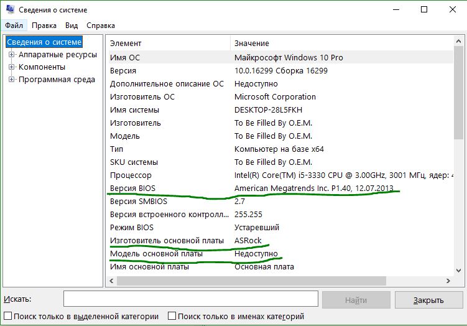Maximize the Сведения о системе window
Viewport: 467px width, 326px height.
coord(424,9)
